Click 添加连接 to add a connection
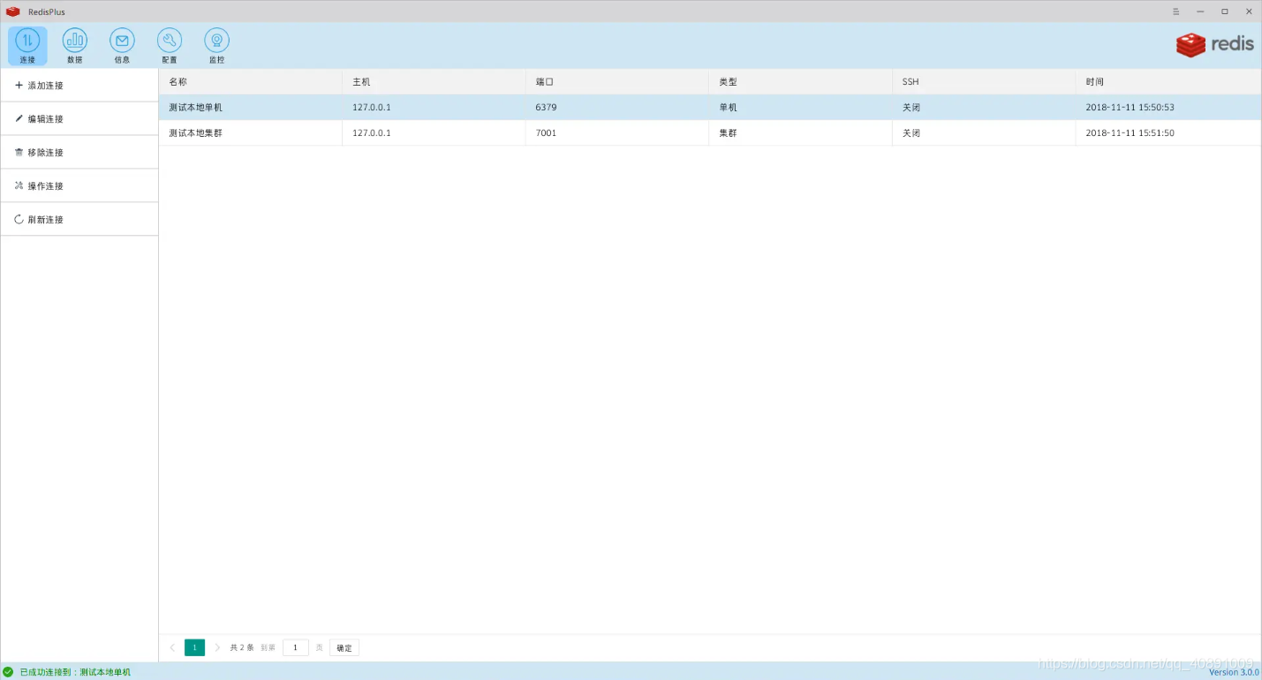Viewport: 1262px width, 680px height. pos(79,86)
